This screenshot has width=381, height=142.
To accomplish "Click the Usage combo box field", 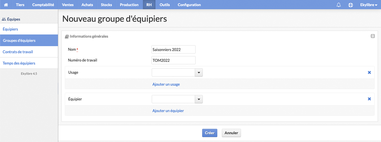I will [x=173, y=73].
